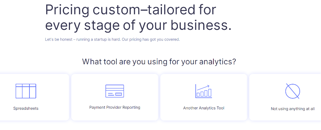Select the Spreadsheets label
This screenshot has width=321, height=130.
point(26,108)
